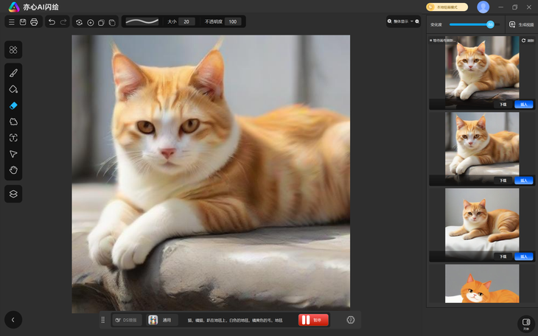538x336 pixels.
Task: Select the Eraser tool
Action: point(13,105)
